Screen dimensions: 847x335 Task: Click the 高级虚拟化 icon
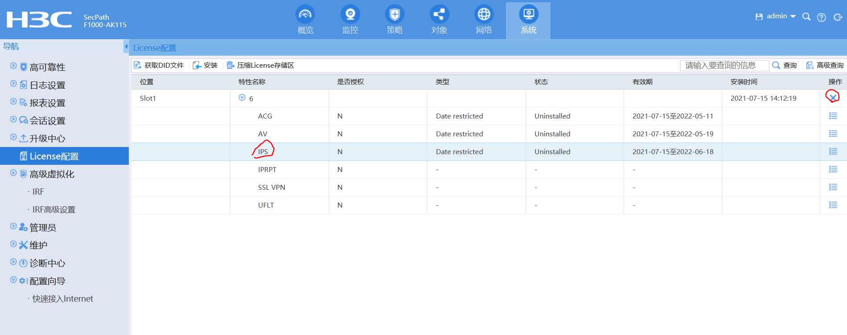pos(24,174)
